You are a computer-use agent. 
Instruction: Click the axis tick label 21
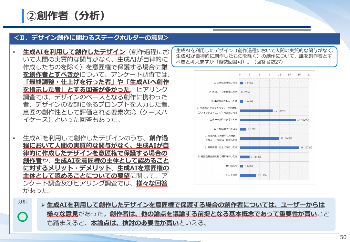(309, 75)
